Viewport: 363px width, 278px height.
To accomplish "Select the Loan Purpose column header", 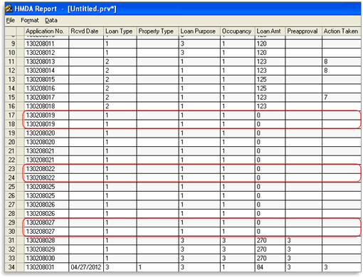I will (199, 31).
